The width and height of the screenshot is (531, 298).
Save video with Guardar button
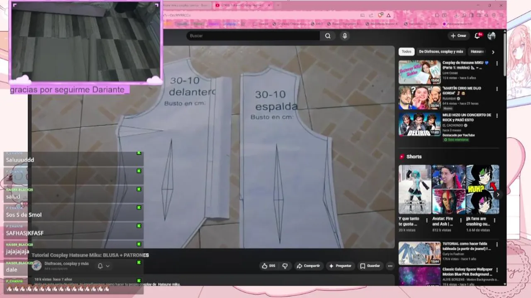tap(370, 266)
